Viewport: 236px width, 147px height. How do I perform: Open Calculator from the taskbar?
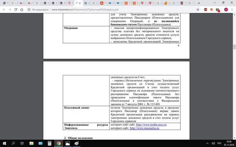click(50, 143)
